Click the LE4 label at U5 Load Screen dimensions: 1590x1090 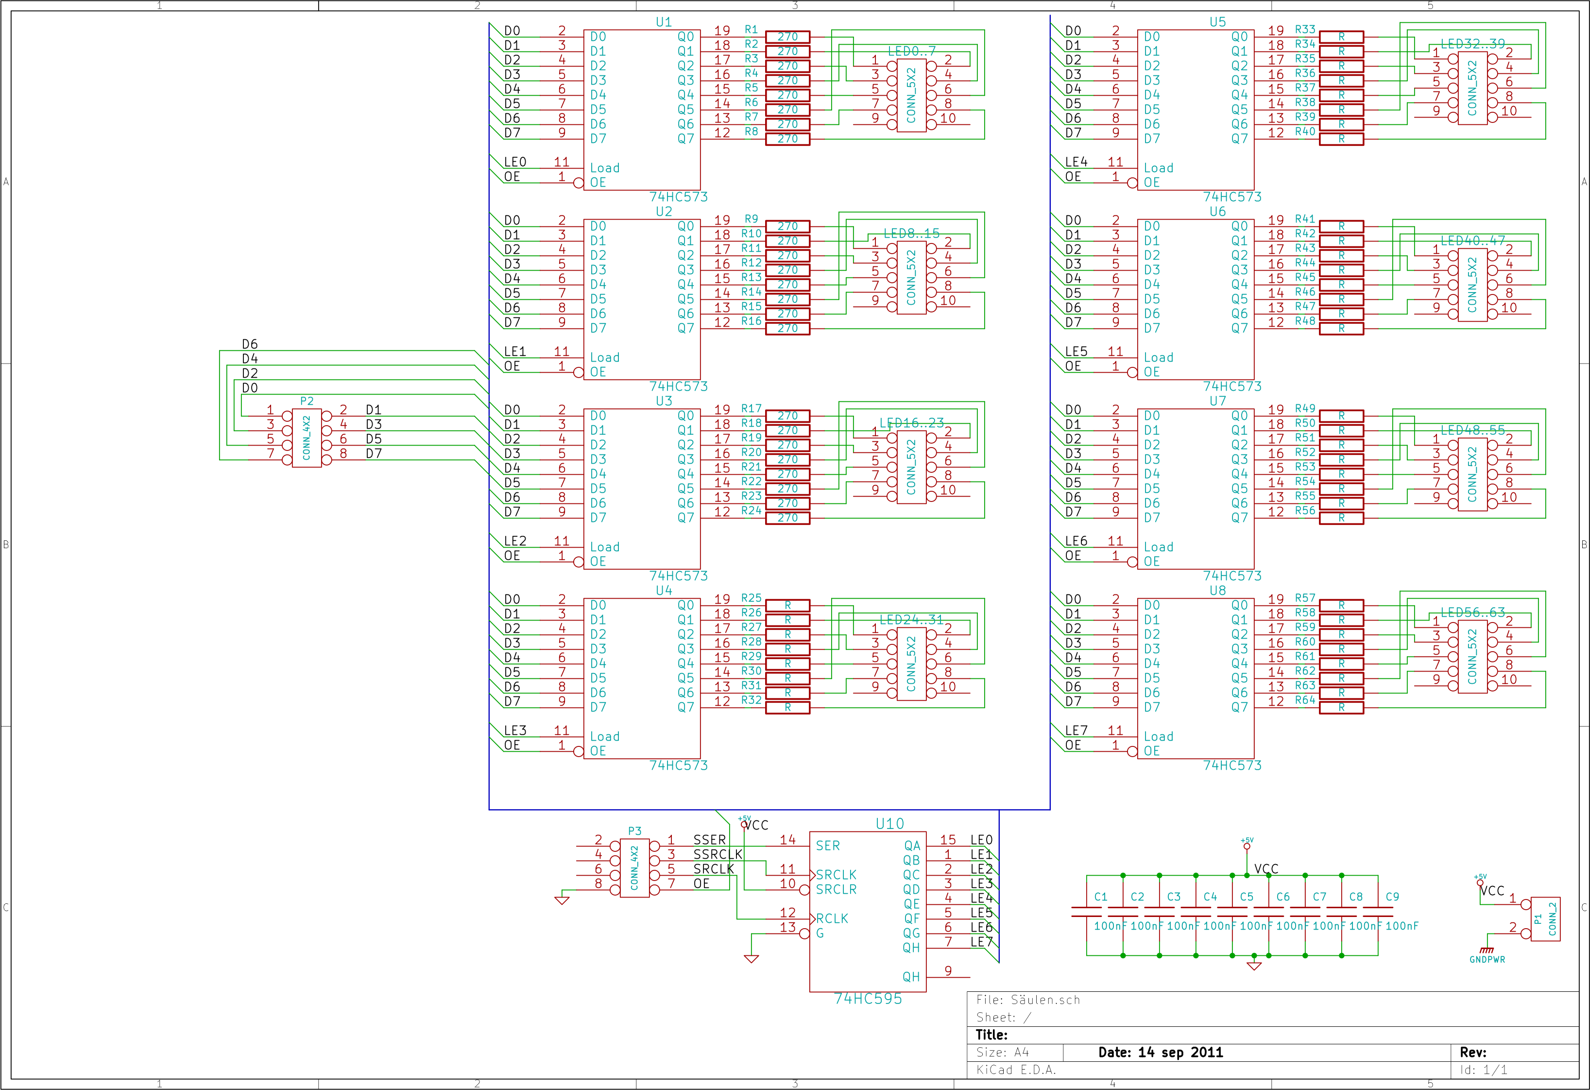[x=1076, y=161]
